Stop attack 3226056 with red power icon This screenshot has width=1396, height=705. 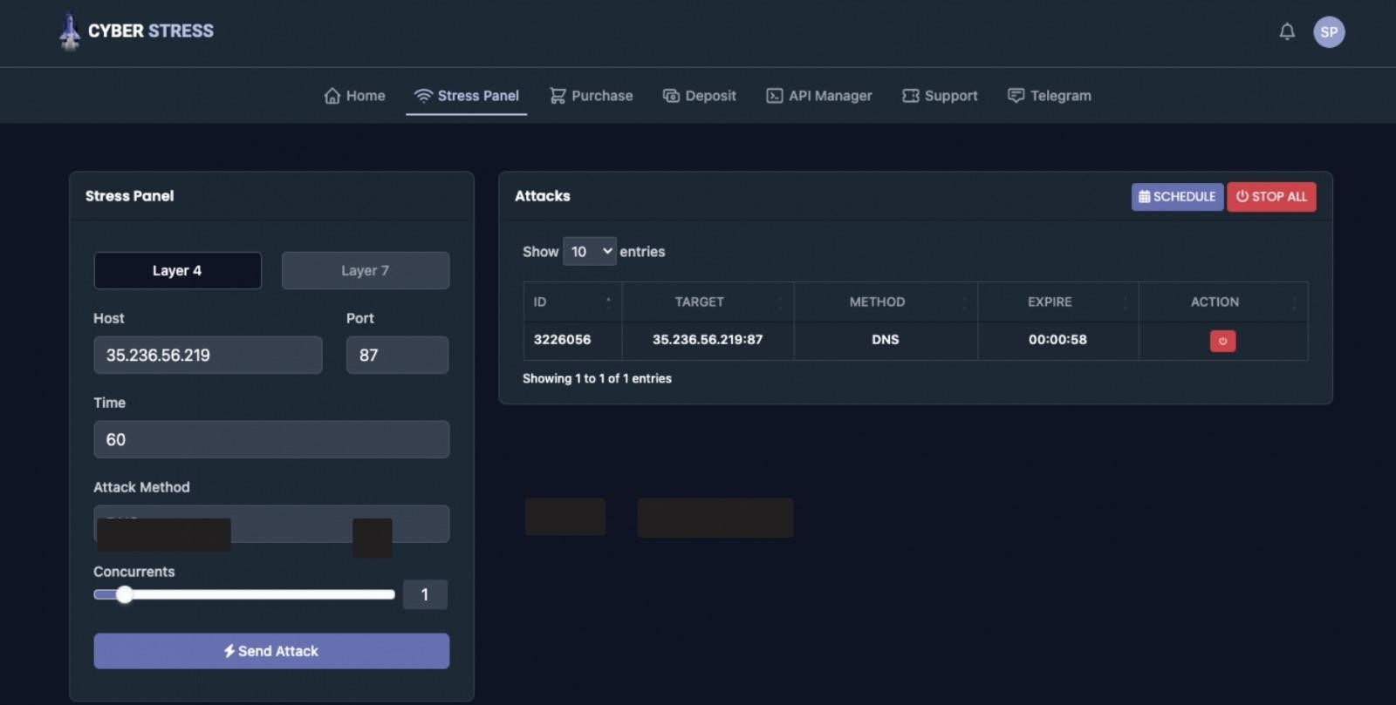(x=1221, y=341)
